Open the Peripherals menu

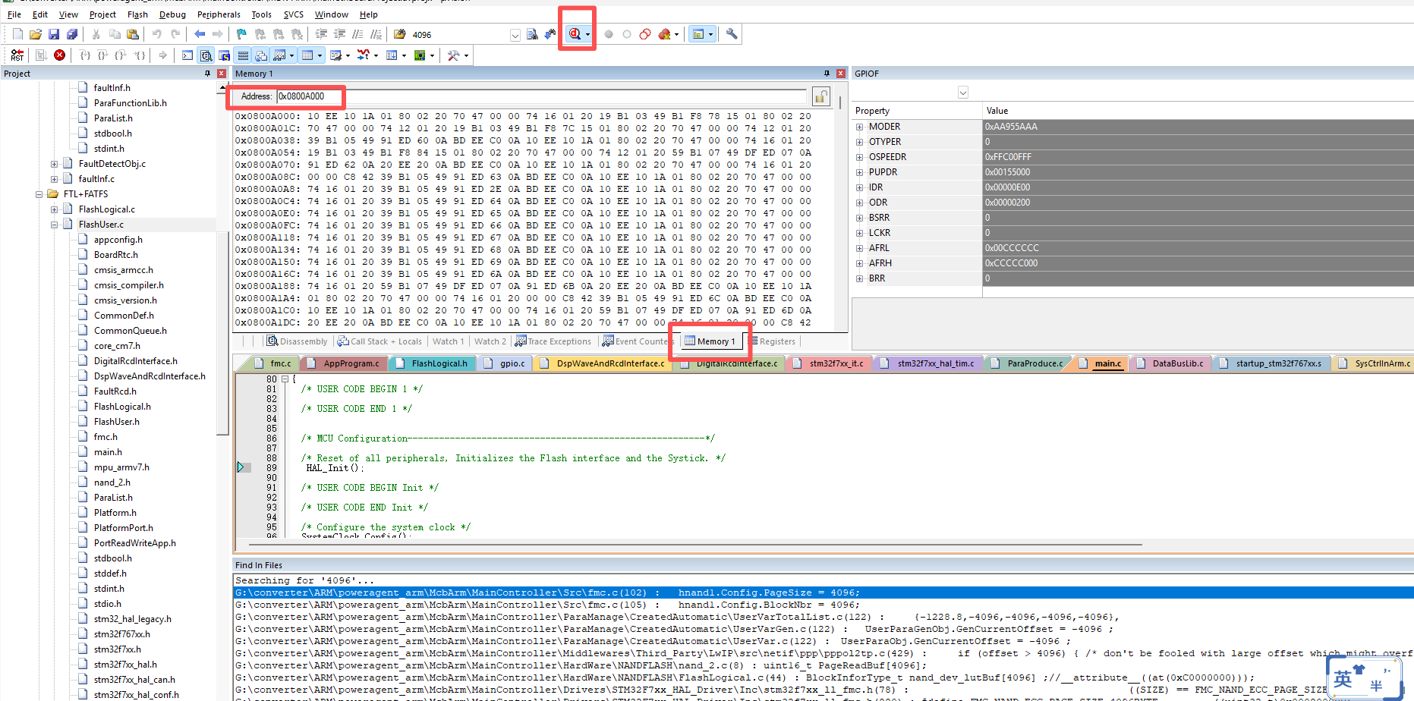[219, 14]
